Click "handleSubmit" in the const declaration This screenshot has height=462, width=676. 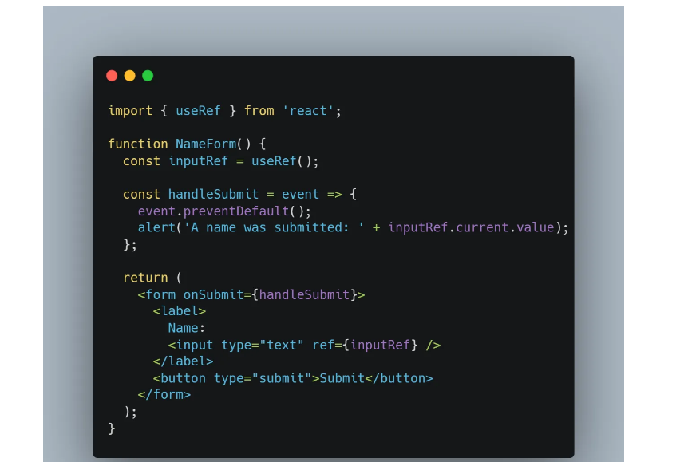coord(213,195)
